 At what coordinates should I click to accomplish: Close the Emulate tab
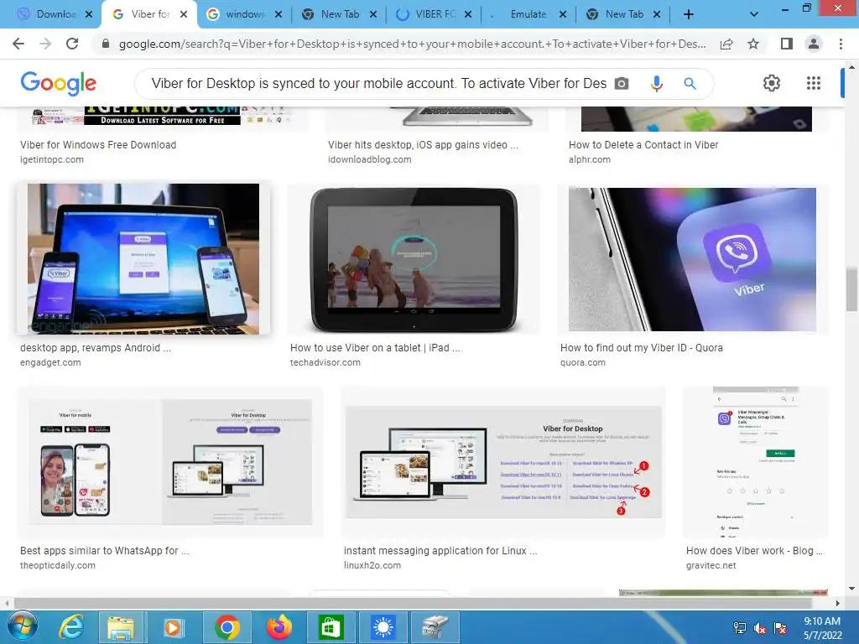click(563, 14)
